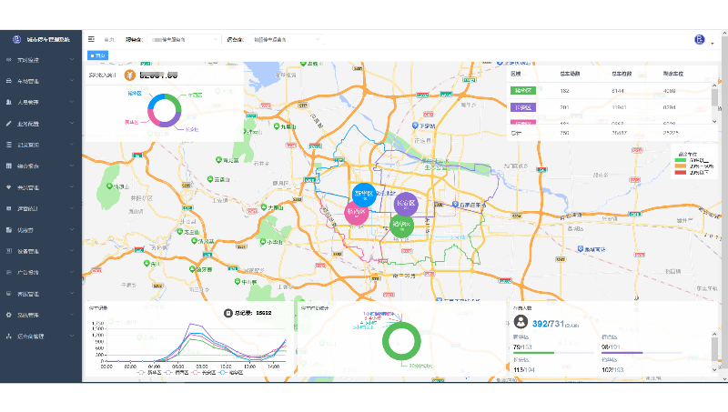728x412 pixels.
Task: Click the 392/731 staff count figure
Action: 548,324
